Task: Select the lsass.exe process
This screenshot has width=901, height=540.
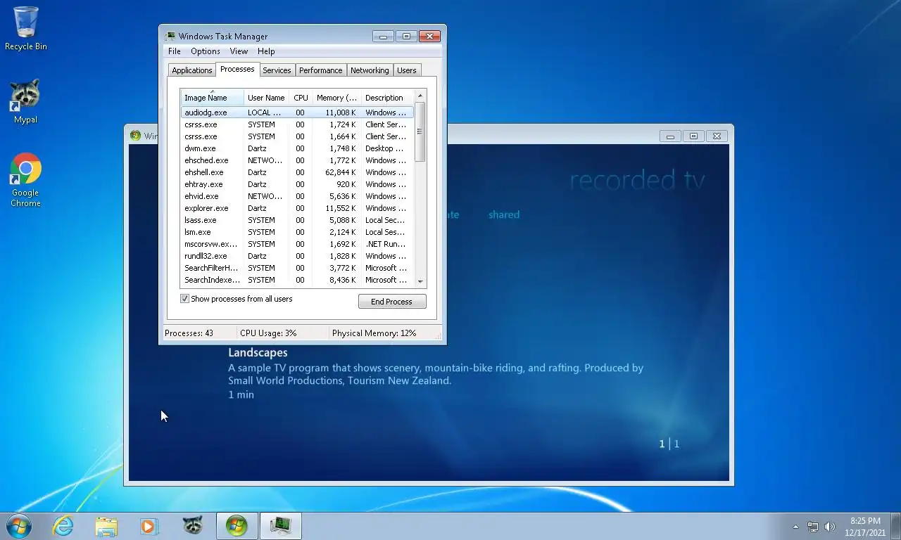Action: tap(297, 220)
